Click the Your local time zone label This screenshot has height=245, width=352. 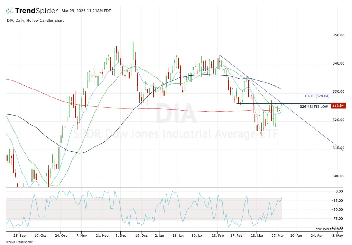[x=329, y=229]
